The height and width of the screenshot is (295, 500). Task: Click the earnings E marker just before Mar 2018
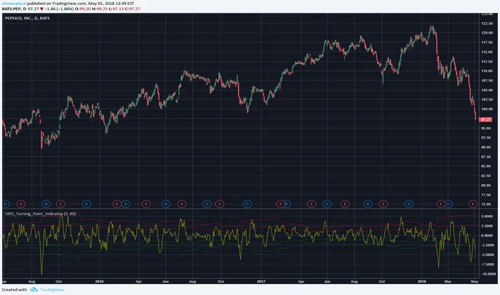pyautogui.click(x=441, y=204)
